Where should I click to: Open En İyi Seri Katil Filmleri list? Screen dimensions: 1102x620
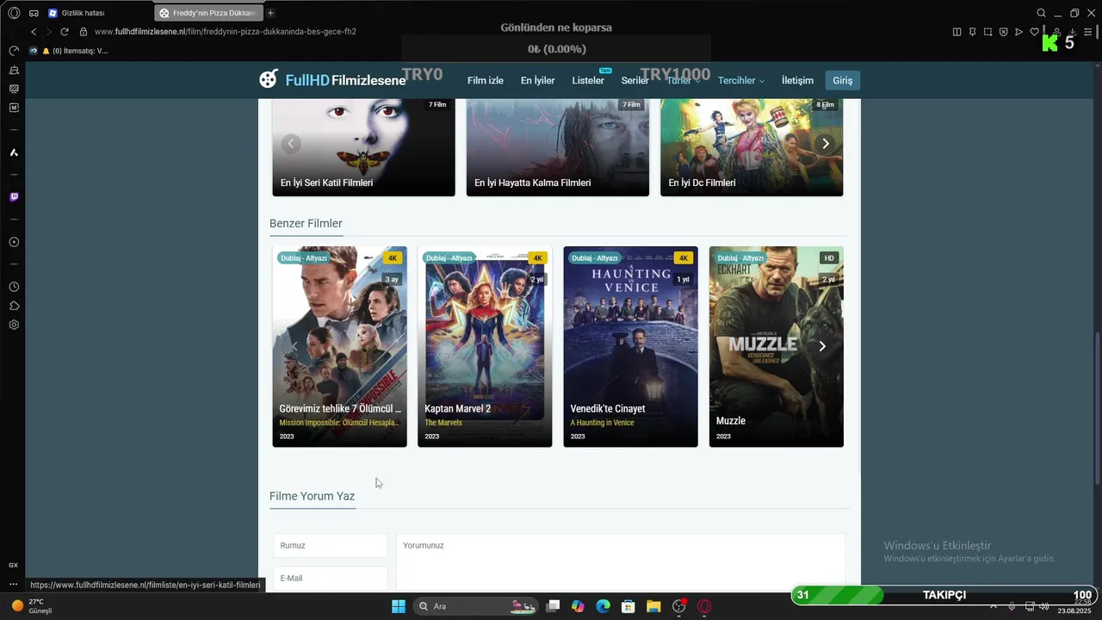(363, 146)
